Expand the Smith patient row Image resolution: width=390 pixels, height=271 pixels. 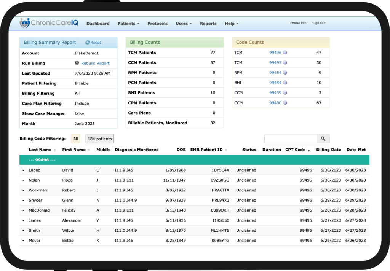[23, 231]
